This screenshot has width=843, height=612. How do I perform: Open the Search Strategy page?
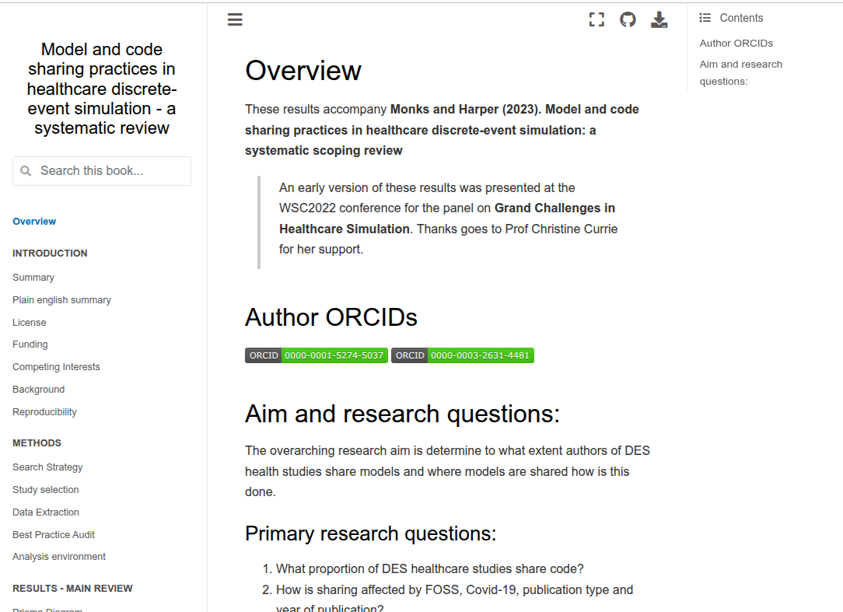coord(47,467)
